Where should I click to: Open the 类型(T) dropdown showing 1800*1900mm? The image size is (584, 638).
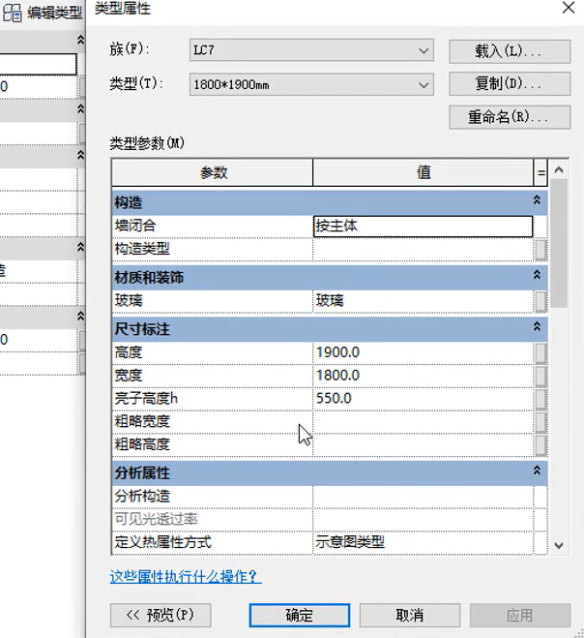point(311,84)
